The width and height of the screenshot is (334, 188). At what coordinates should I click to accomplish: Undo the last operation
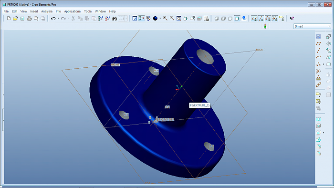tap(53, 19)
